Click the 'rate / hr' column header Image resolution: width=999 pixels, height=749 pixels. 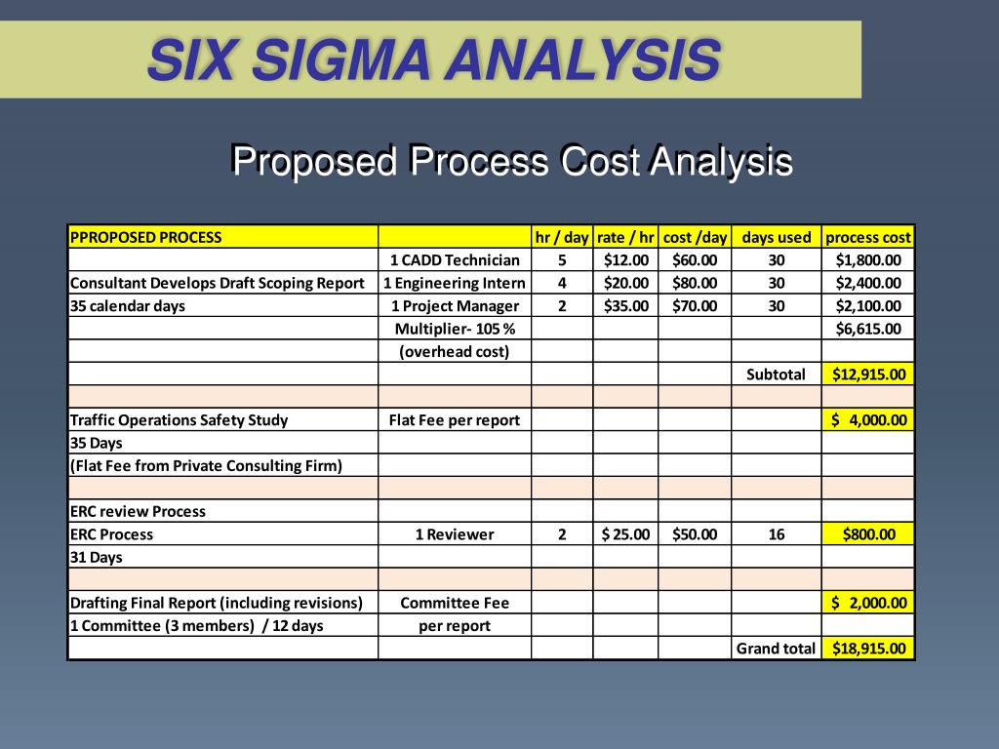pyautogui.click(x=625, y=237)
